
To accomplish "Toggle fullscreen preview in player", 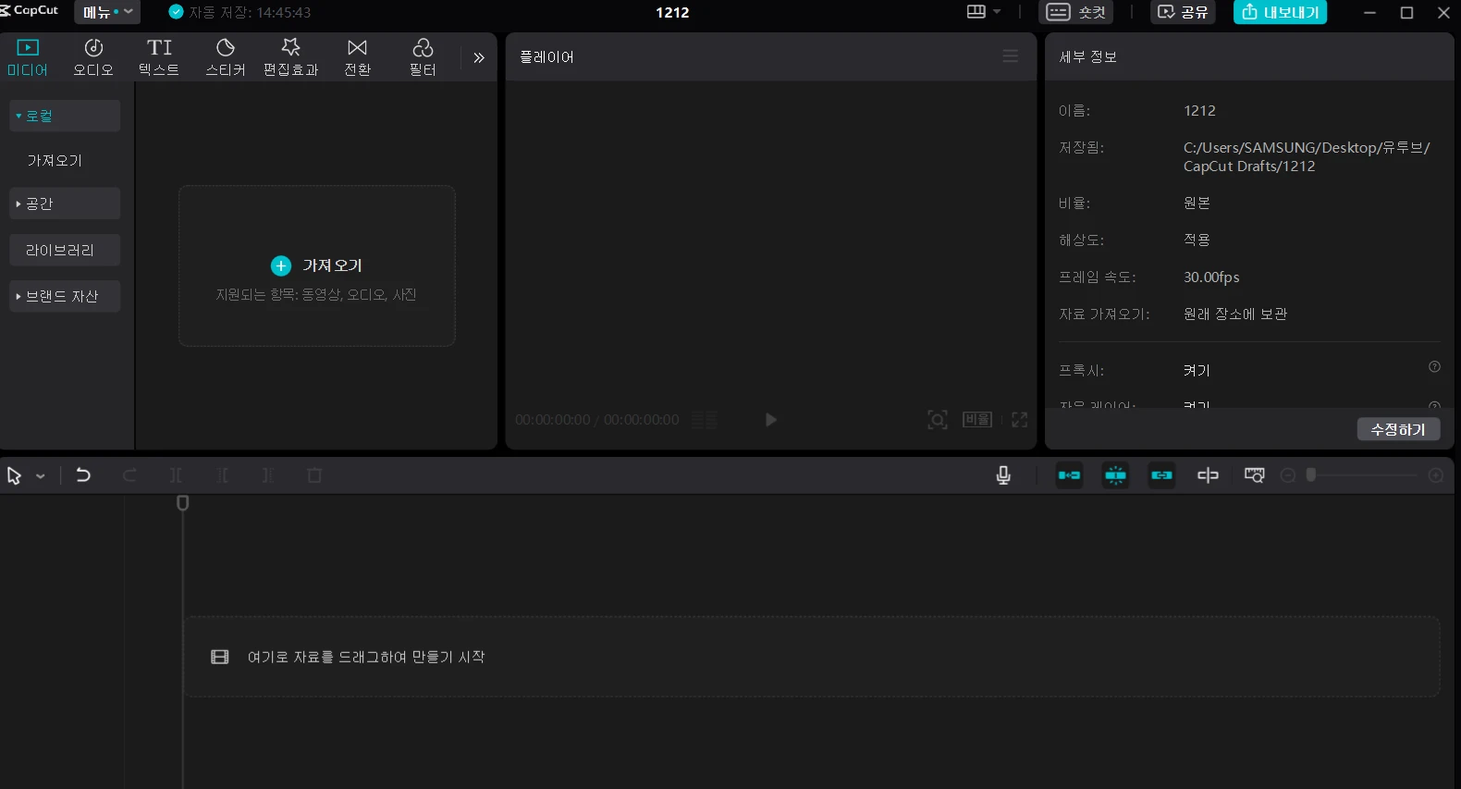I will tap(1019, 420).
